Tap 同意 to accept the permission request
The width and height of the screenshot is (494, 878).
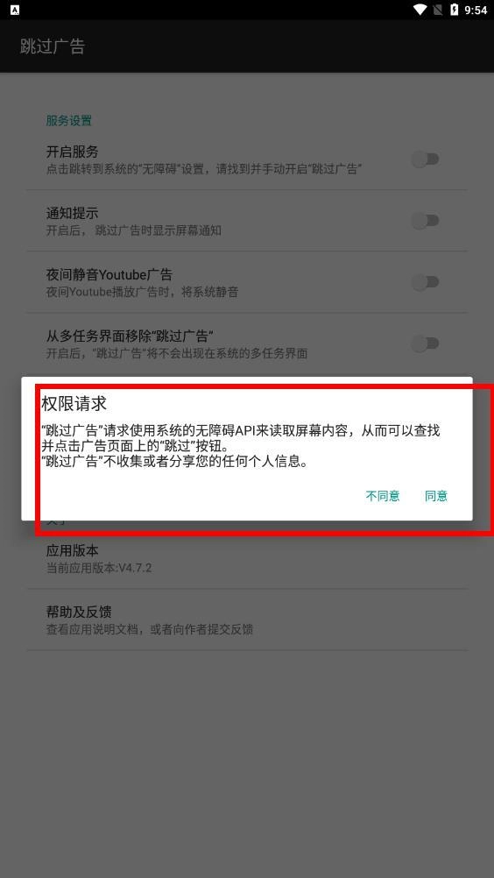[x=436, y=496]
